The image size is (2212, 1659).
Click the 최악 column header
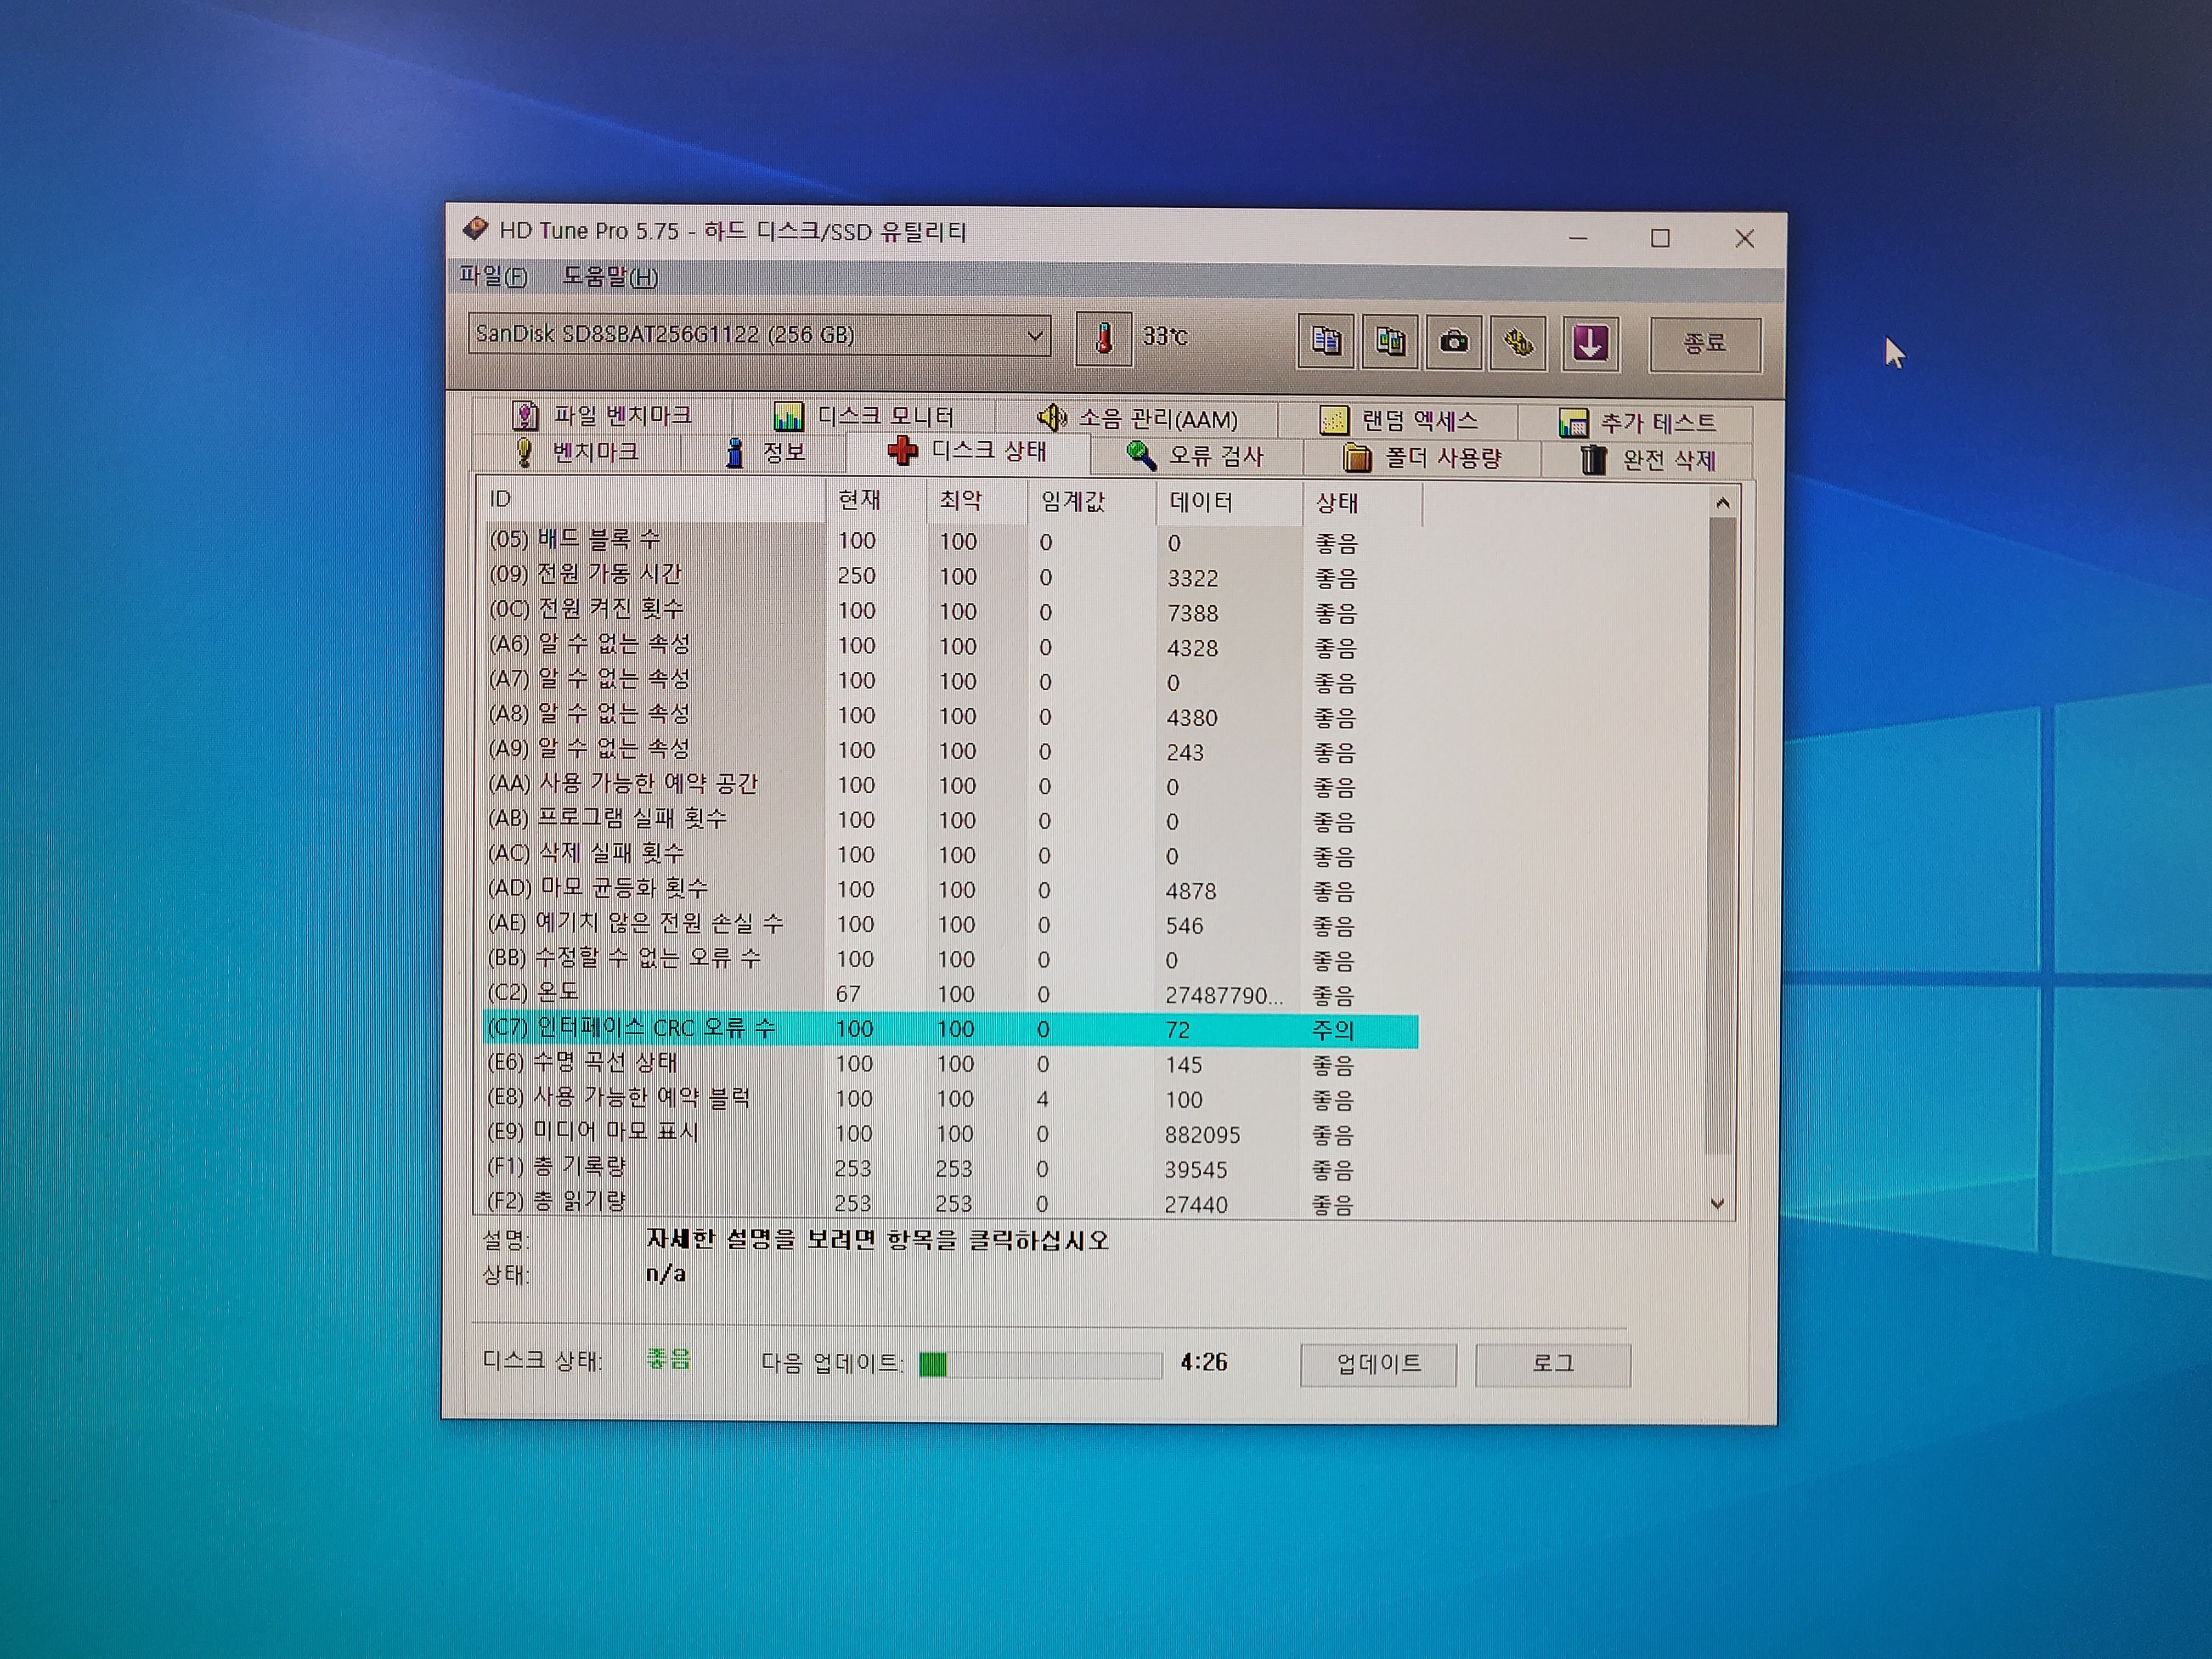pyautogui.click(x=977, y=502)
